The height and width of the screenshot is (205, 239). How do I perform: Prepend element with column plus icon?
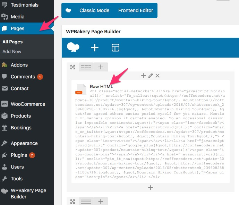point(143,76)
